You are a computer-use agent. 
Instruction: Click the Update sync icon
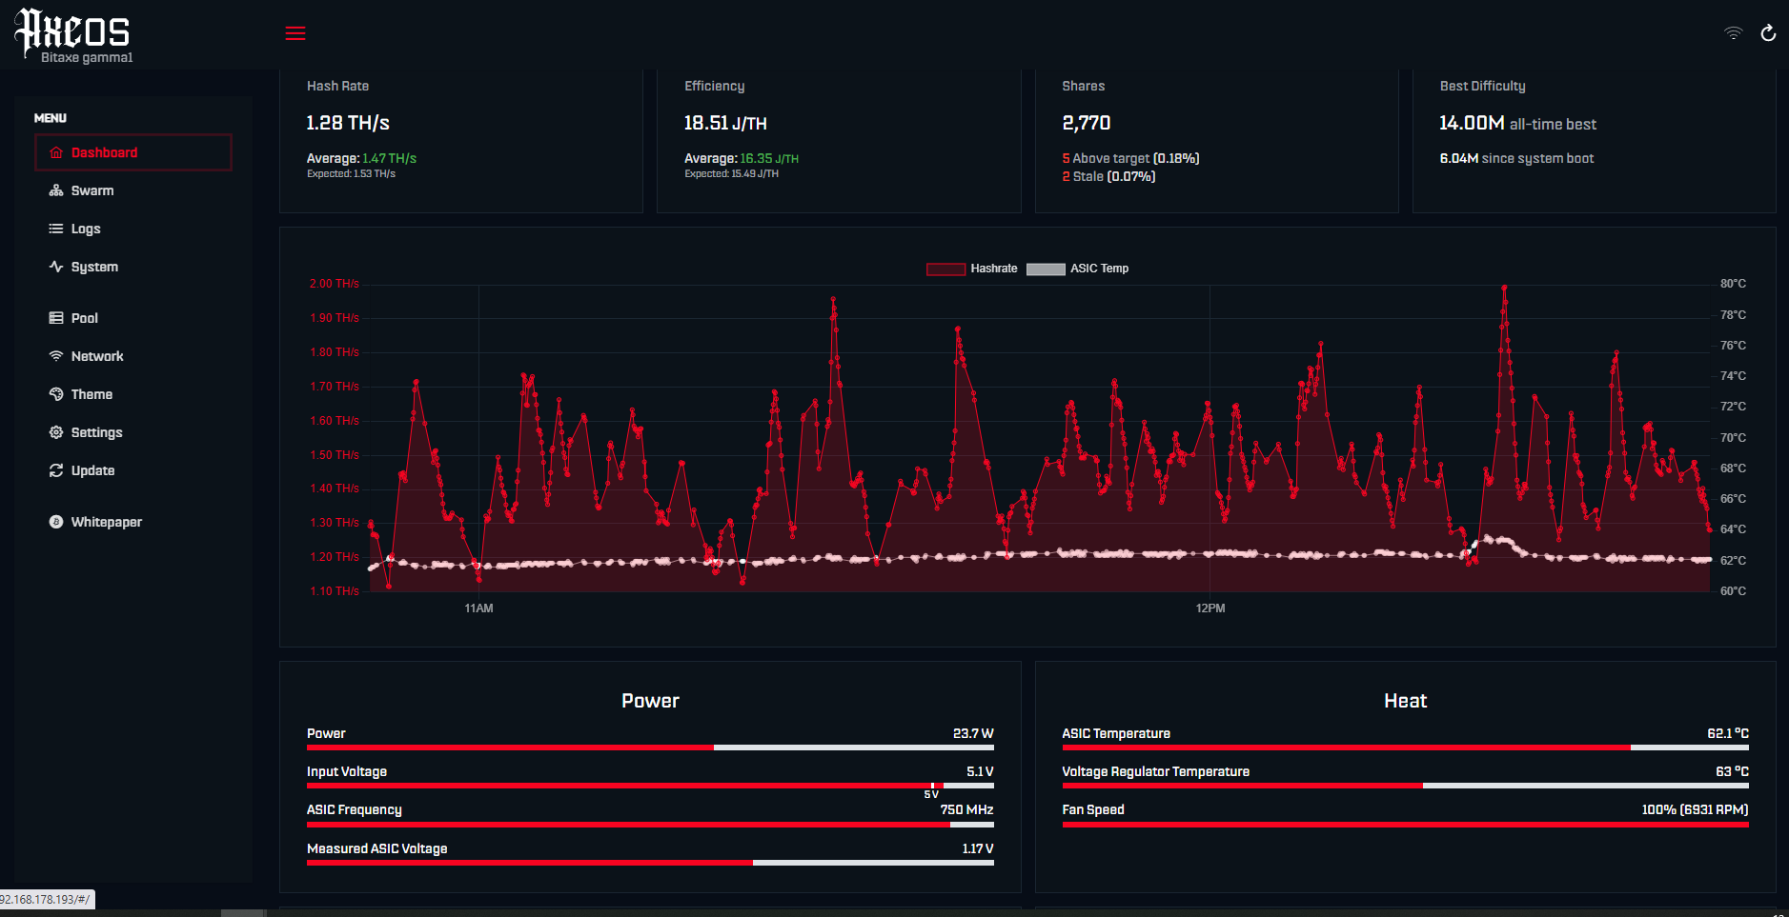click(56, 470)
